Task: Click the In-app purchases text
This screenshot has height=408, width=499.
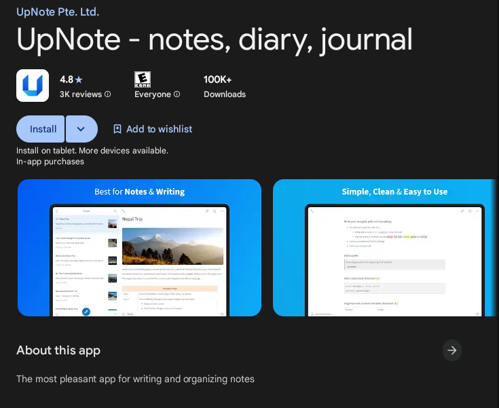Action: [x=50, y=162]
